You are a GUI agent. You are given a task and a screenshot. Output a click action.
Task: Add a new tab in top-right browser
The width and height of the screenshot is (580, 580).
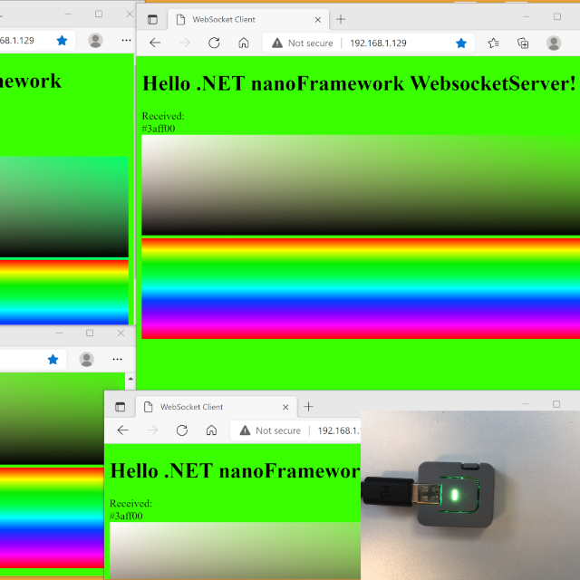(341, 19)
